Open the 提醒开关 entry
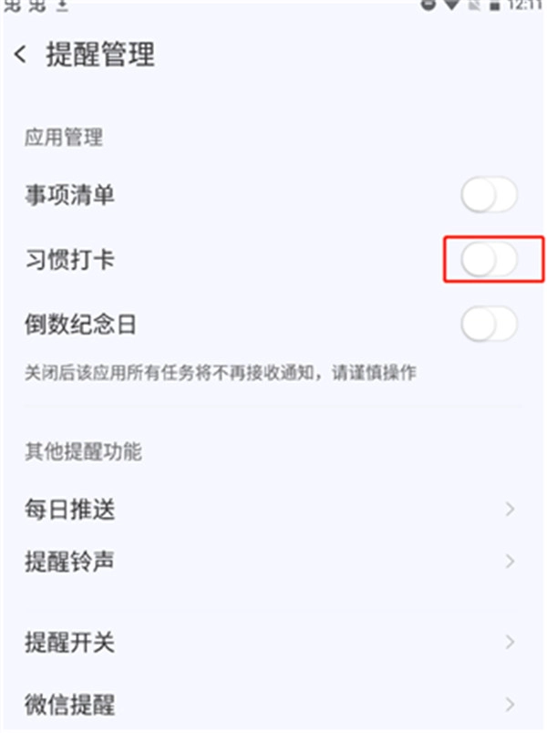The image size is (547, 733). pyautogui.click(x=273, y=642)
